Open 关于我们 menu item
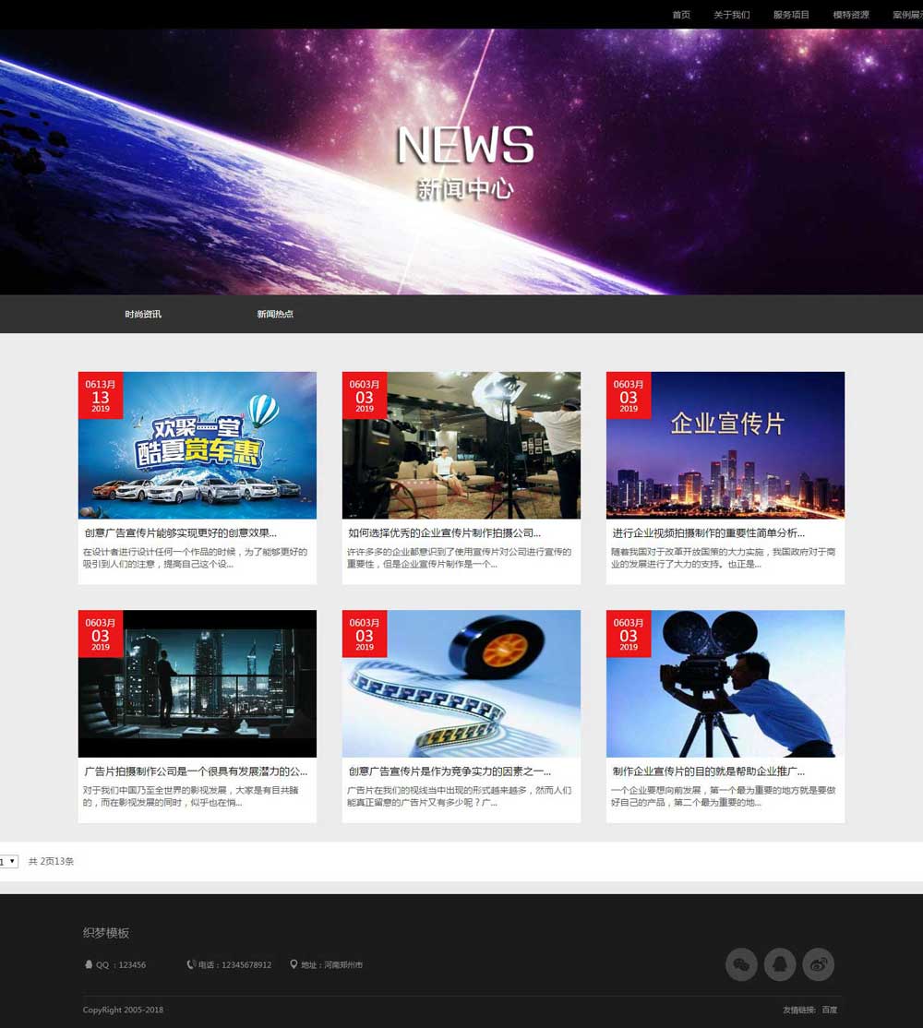The width and height of the screenshot is (923, 1028). [x=732, y=15]
